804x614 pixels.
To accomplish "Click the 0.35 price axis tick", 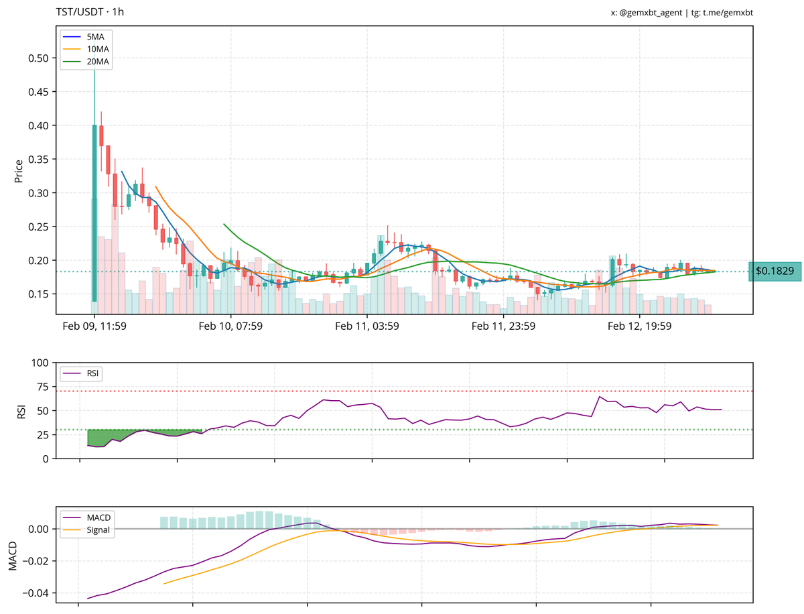I will tap(38, 160).
